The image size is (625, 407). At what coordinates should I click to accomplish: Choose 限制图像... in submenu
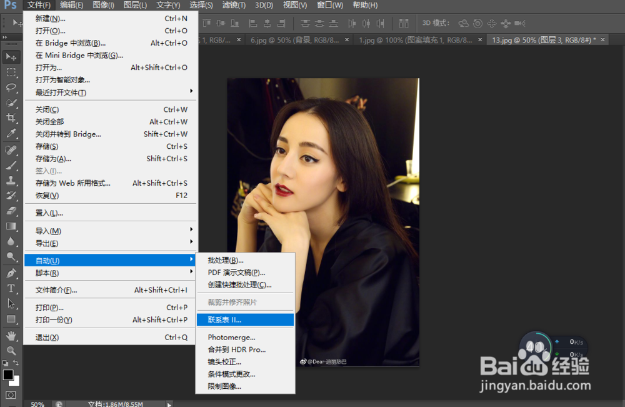[x=245, y=386]
